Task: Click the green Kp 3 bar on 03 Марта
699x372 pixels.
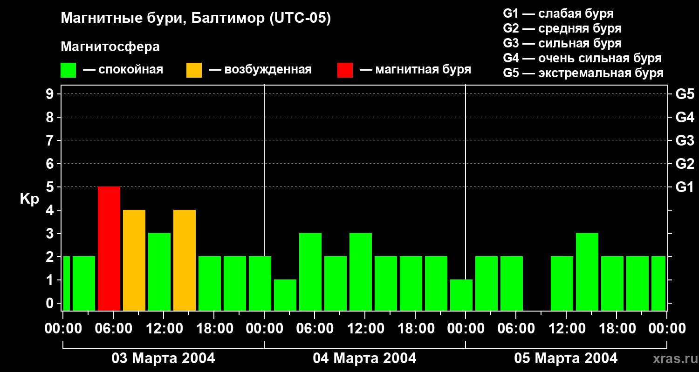Action: click(x=159, y=272)
